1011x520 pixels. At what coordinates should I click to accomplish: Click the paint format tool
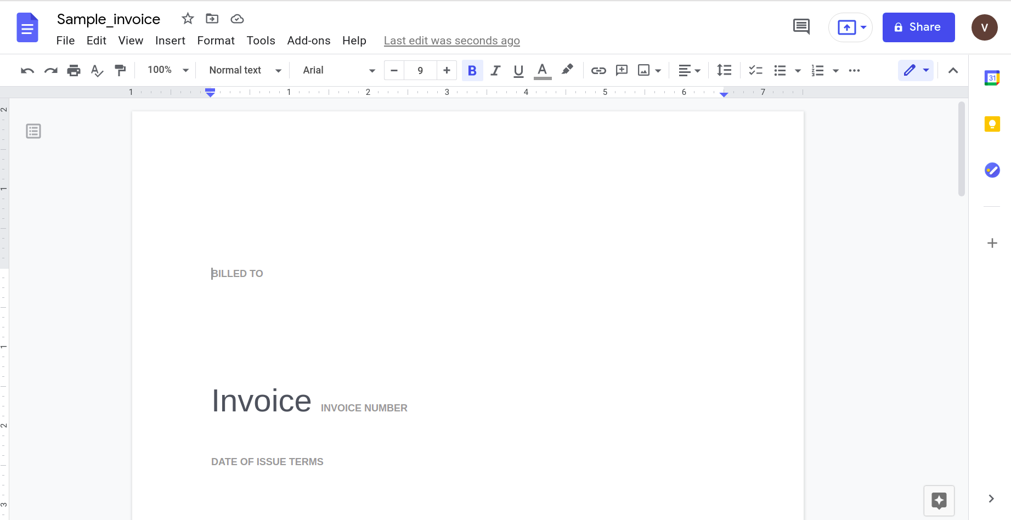pyautogui.click(x=120, y=70)
